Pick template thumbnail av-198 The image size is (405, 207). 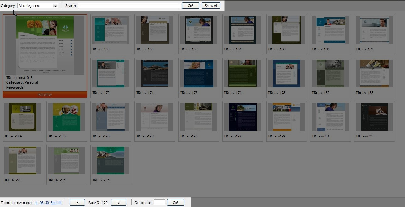242,117
